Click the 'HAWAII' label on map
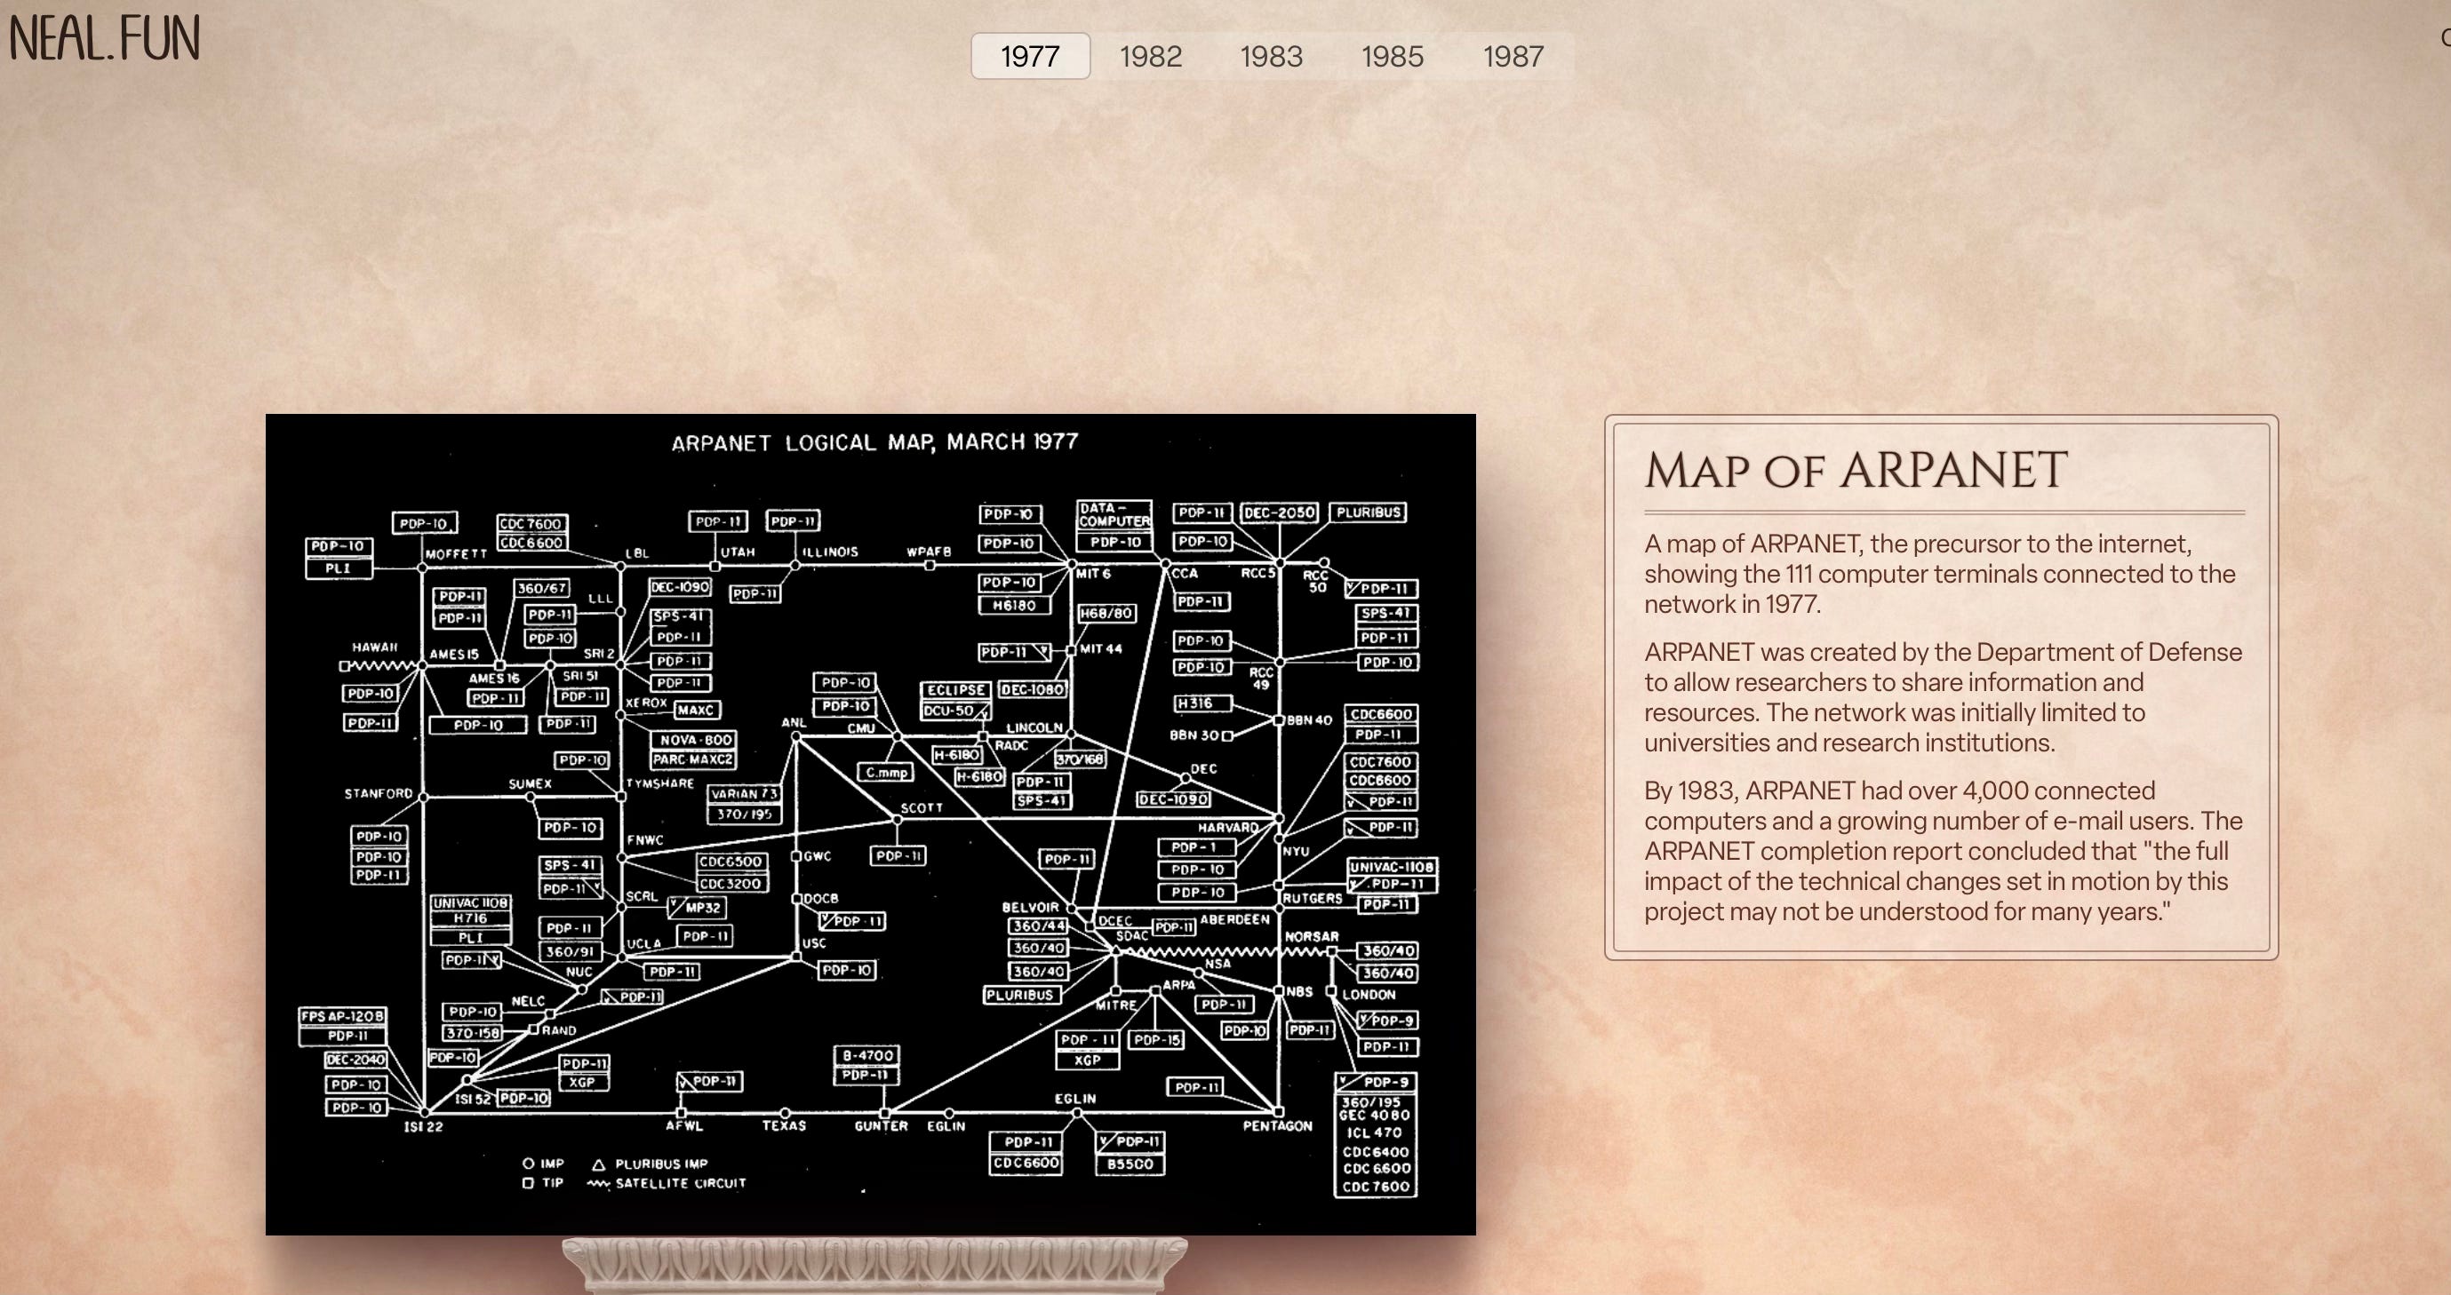2451x1295 pixels. tap(375, 647)
